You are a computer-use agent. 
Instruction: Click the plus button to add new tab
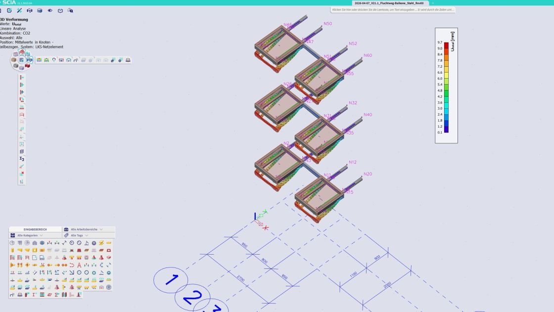click(x=433, y=3)
